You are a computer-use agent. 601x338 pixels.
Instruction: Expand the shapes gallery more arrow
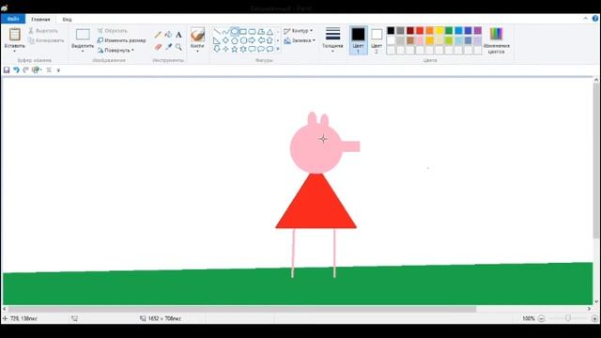[278, 49]
